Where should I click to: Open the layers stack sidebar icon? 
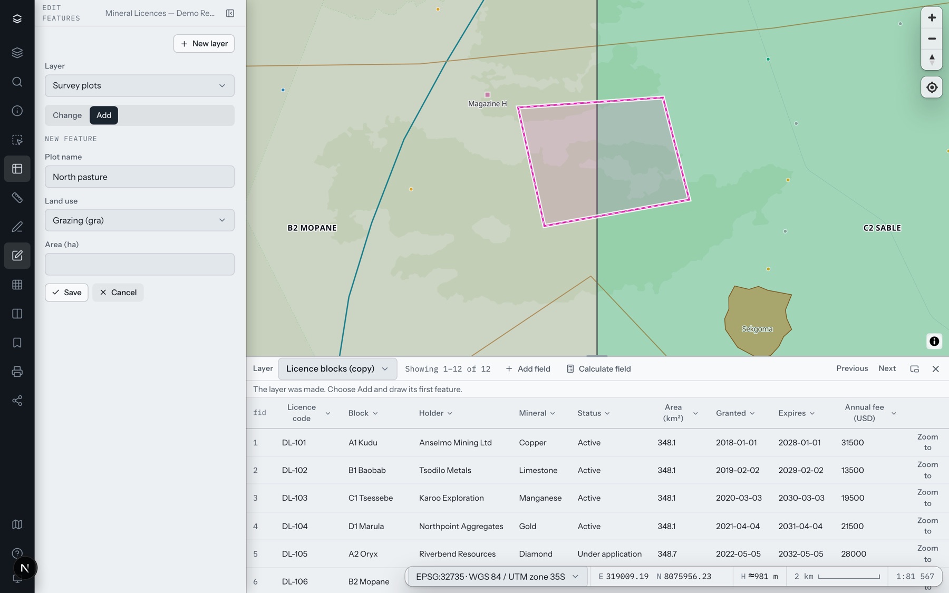coord(17,53)
